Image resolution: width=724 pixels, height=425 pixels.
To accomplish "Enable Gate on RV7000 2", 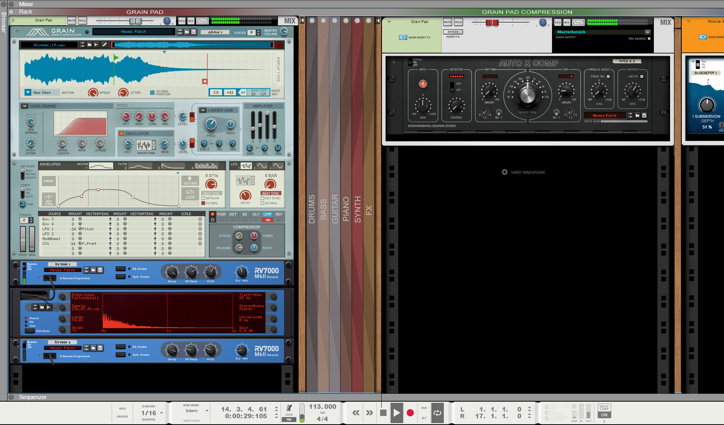I will tap(121, 355).
